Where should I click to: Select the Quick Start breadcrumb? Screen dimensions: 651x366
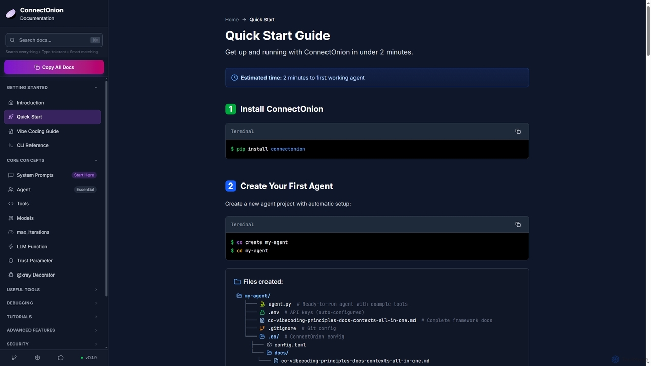(262, 20)
